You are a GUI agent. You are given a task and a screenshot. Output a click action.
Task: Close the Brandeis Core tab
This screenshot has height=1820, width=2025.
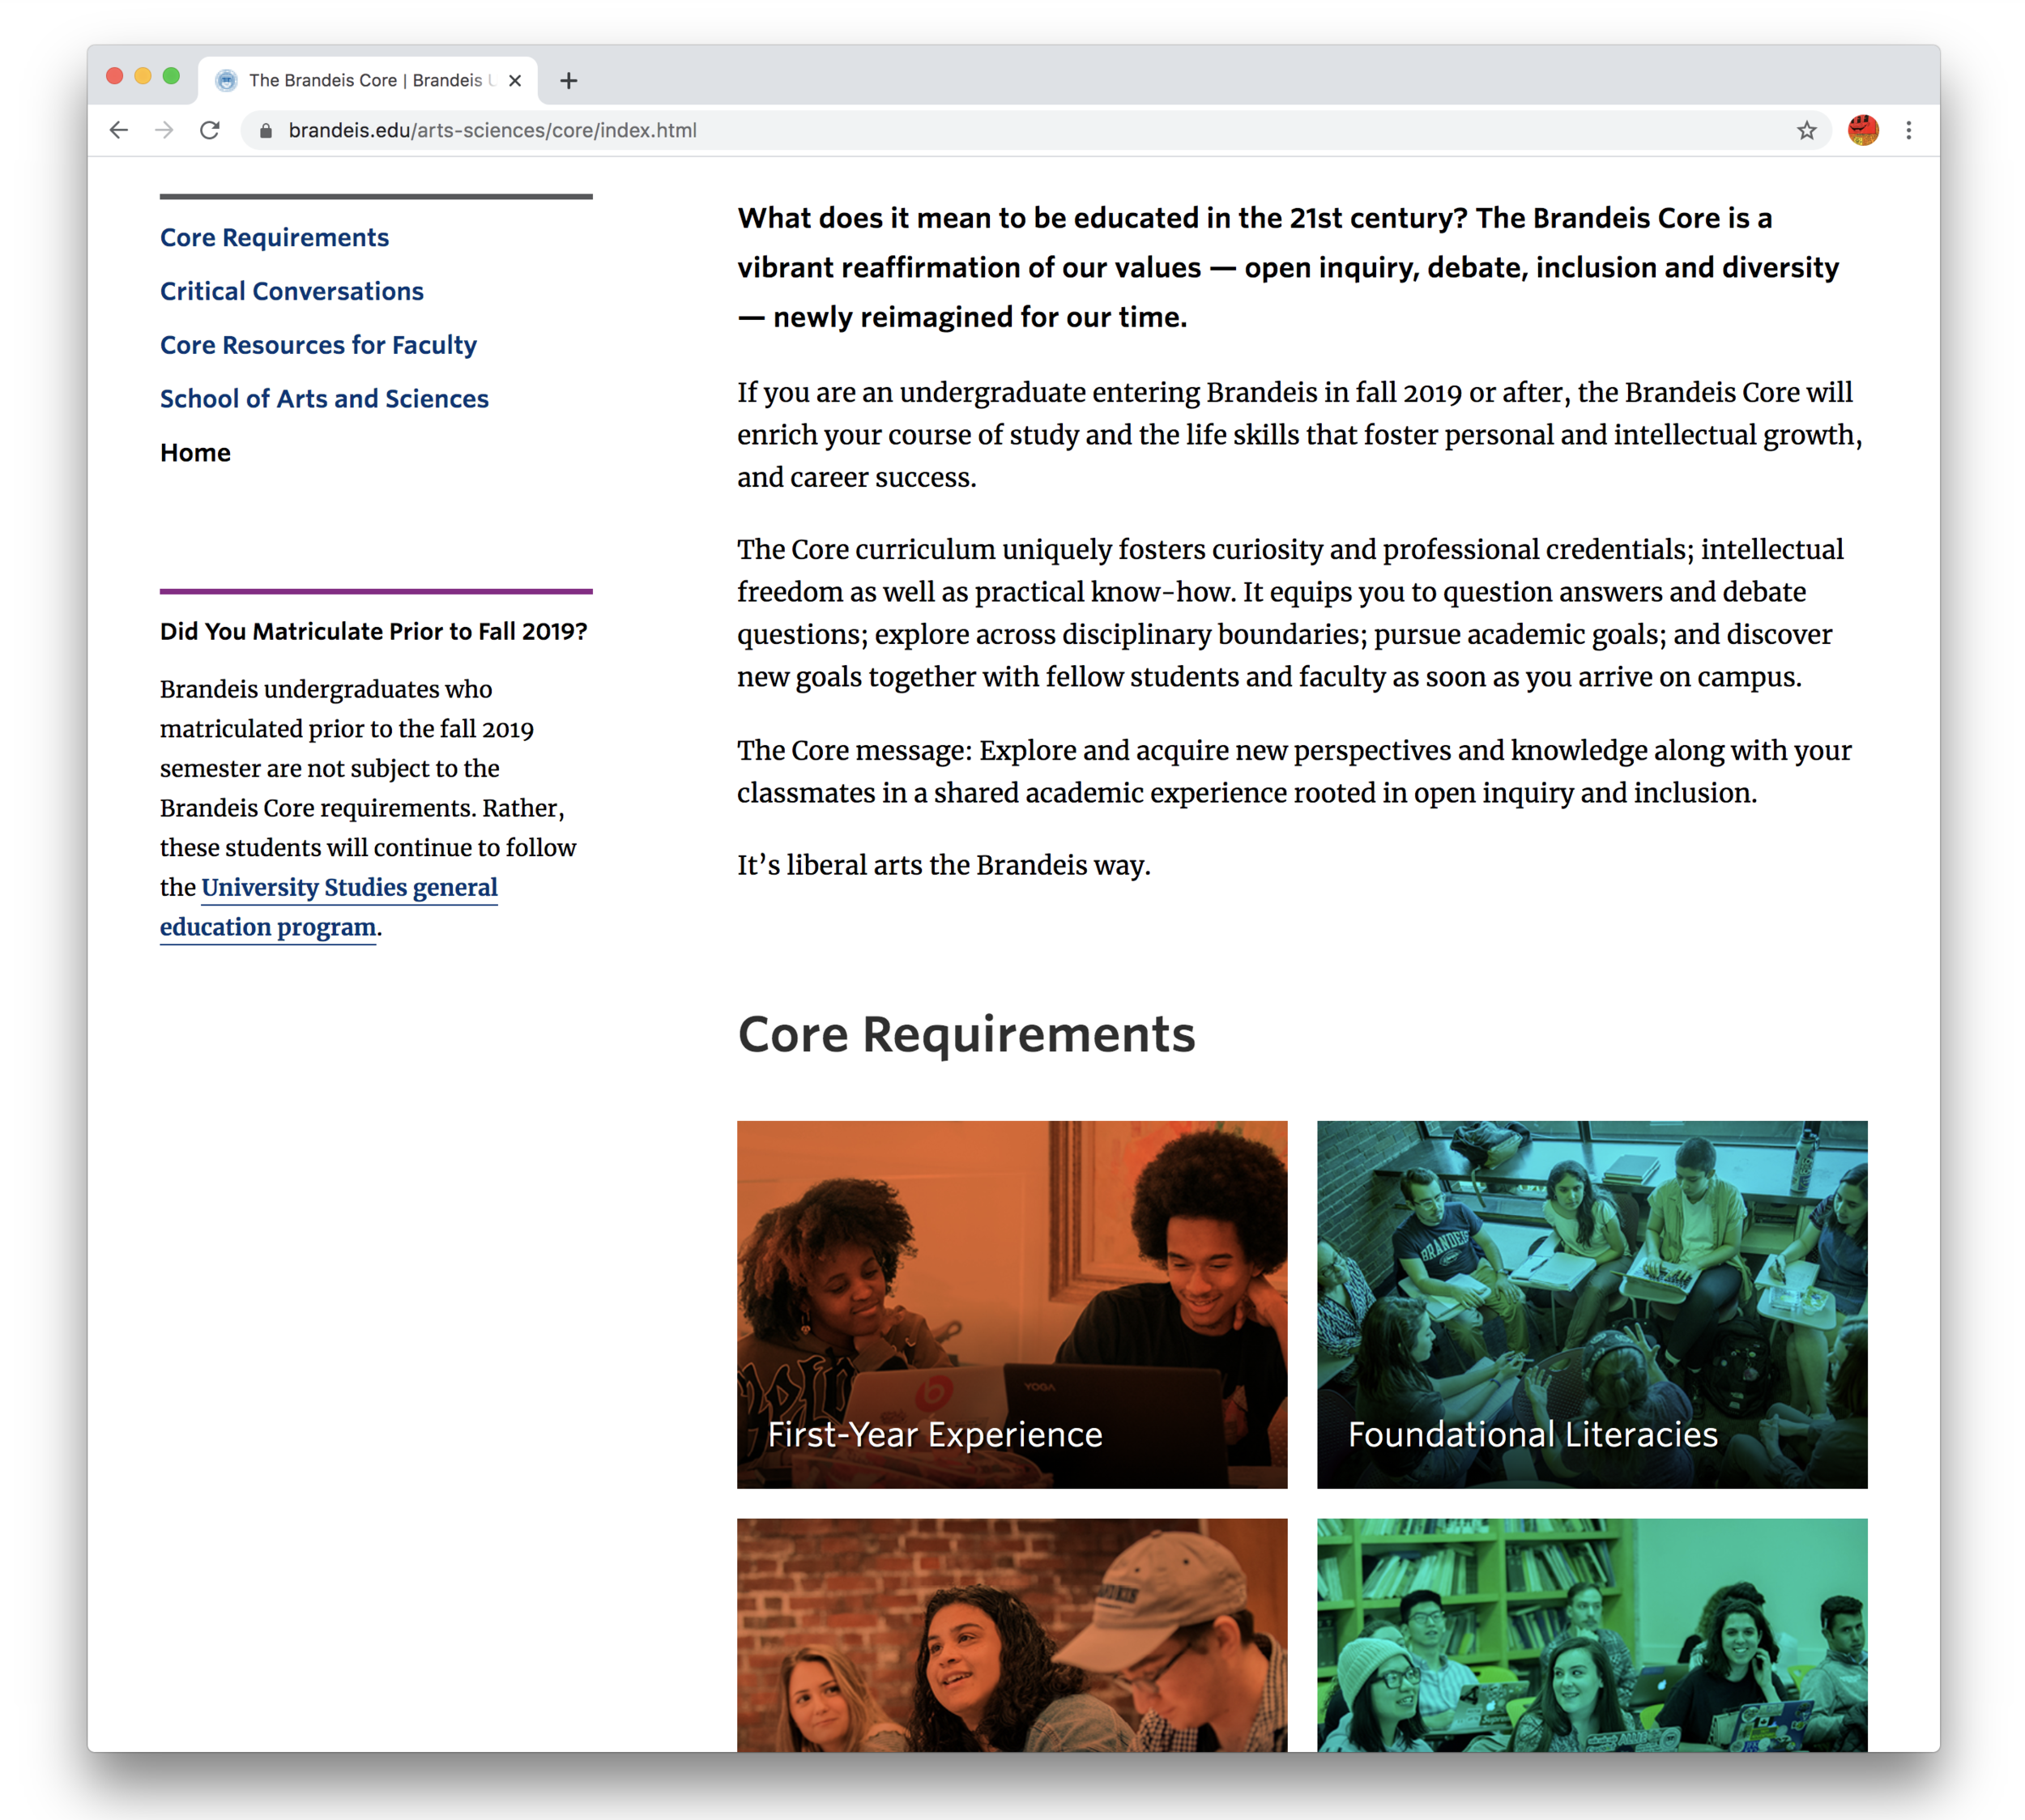pos(515,81)
